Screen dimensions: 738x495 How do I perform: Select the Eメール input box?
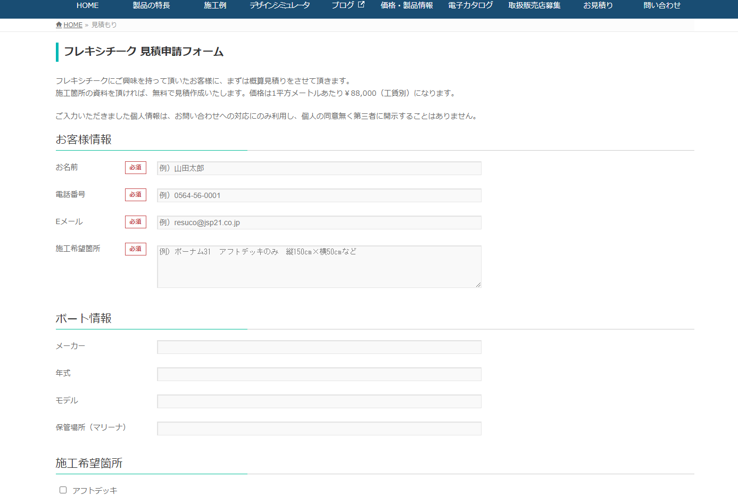319,222
